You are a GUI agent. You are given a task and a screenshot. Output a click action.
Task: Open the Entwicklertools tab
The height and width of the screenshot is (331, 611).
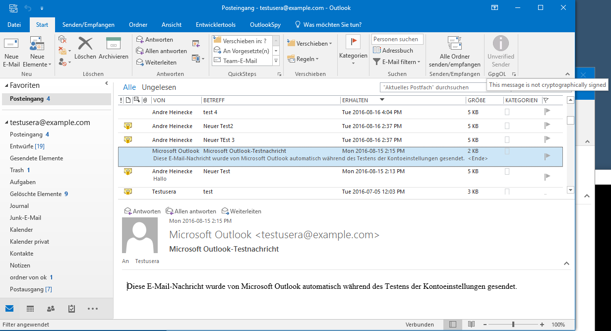click(216, 25)
